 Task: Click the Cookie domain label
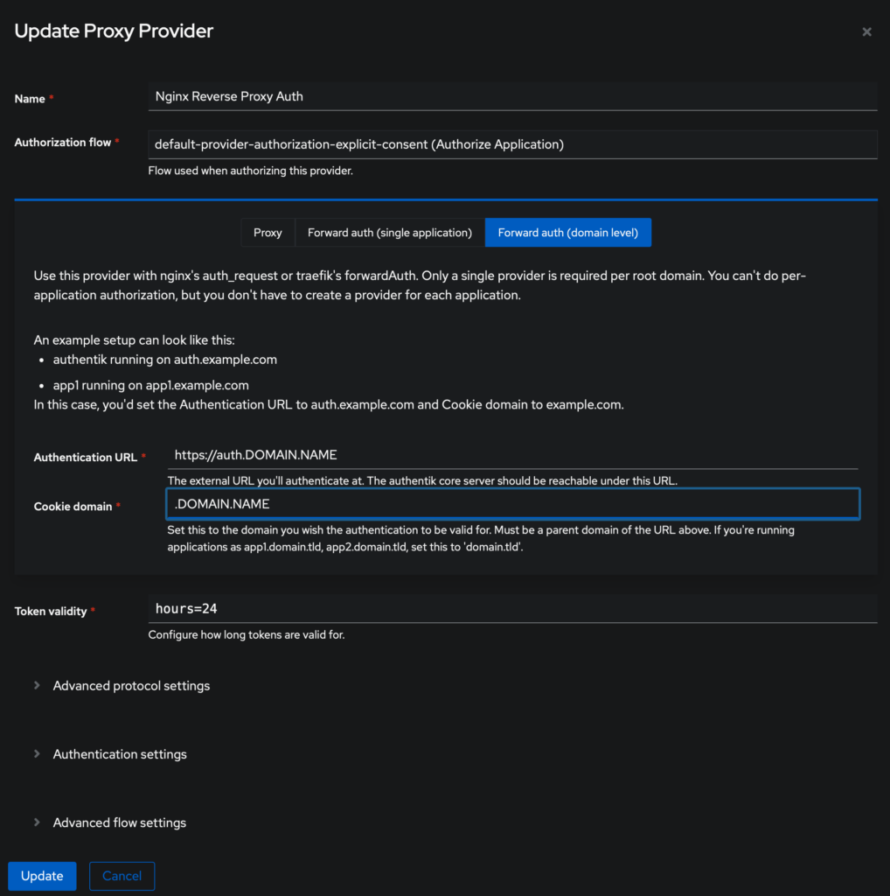tap(73, 507)
